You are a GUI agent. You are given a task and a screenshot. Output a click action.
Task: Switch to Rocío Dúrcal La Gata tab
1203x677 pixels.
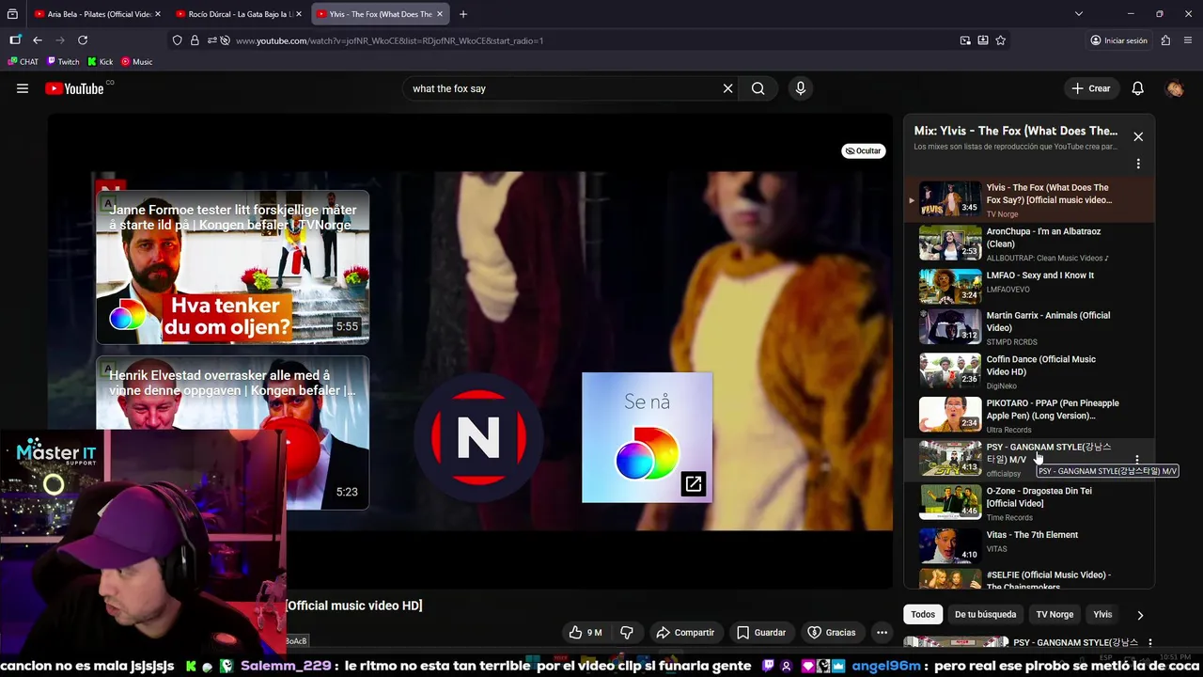pos(238,14)
